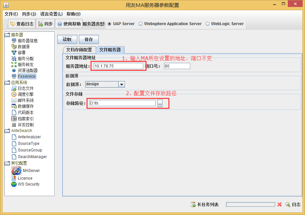The width and height of the screenshot is (305, 215).
Task: Select the 服务器信息 monitor icon
Action: point(14,41)
